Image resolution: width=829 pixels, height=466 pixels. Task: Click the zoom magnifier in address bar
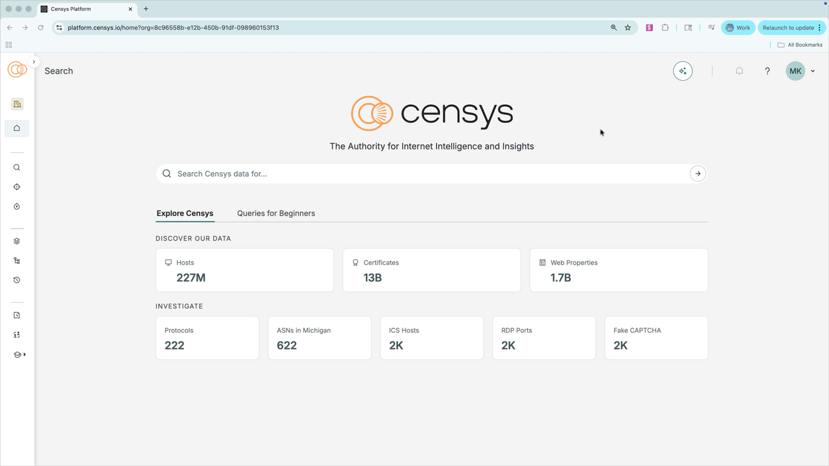click(613, 28)
